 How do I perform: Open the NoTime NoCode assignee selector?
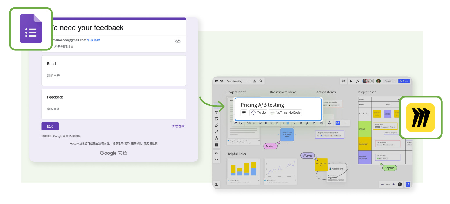coord(285,112)
